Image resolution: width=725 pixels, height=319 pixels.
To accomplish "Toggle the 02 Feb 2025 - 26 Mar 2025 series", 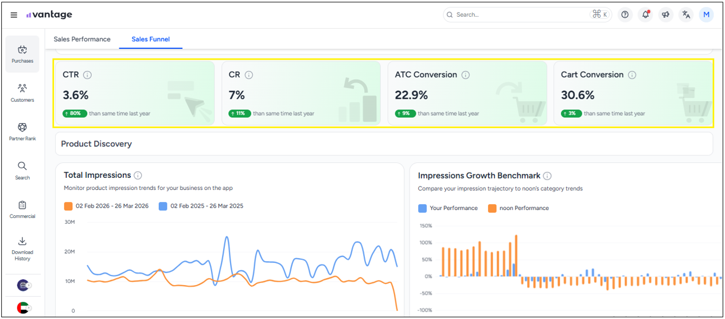I will point(201,206).
